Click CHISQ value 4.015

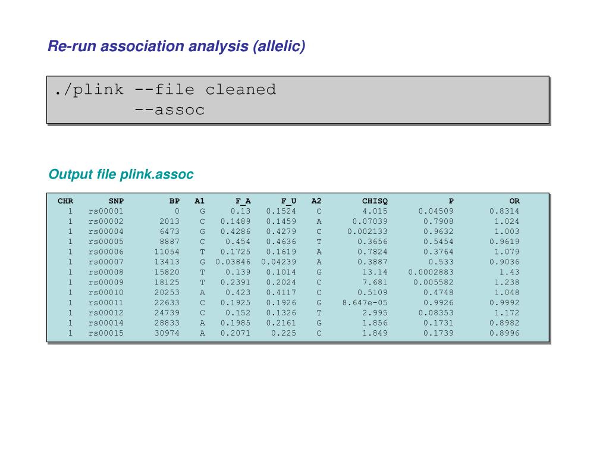(375, 211)
